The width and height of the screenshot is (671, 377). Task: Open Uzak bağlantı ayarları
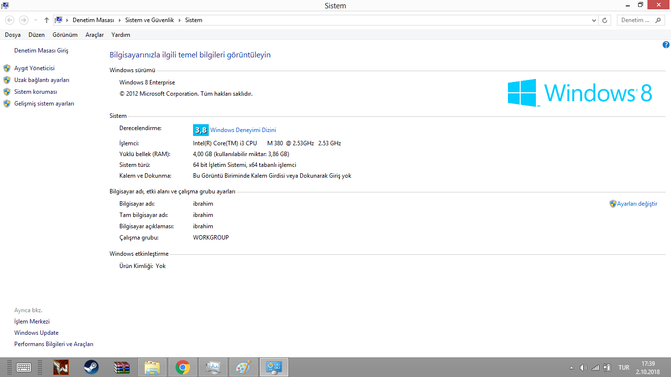tap(42, 80)
